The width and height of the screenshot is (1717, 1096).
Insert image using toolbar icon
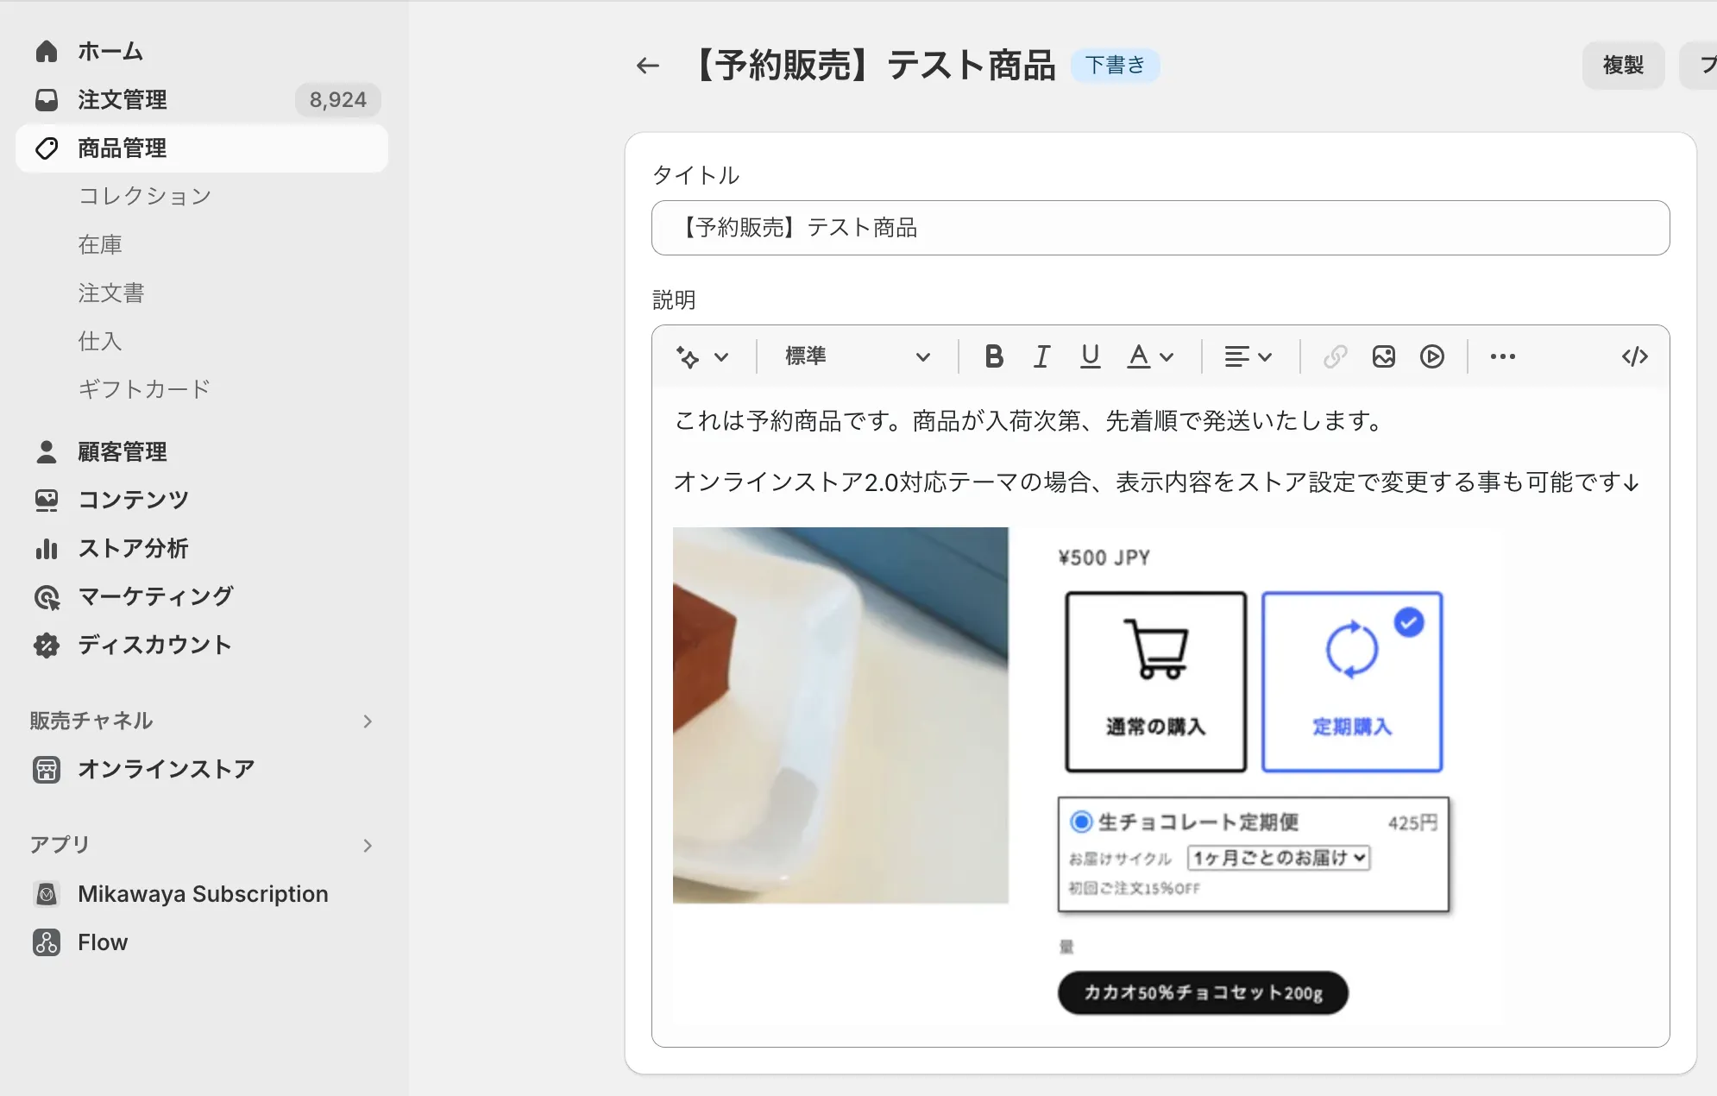[x=1383, y=356]
